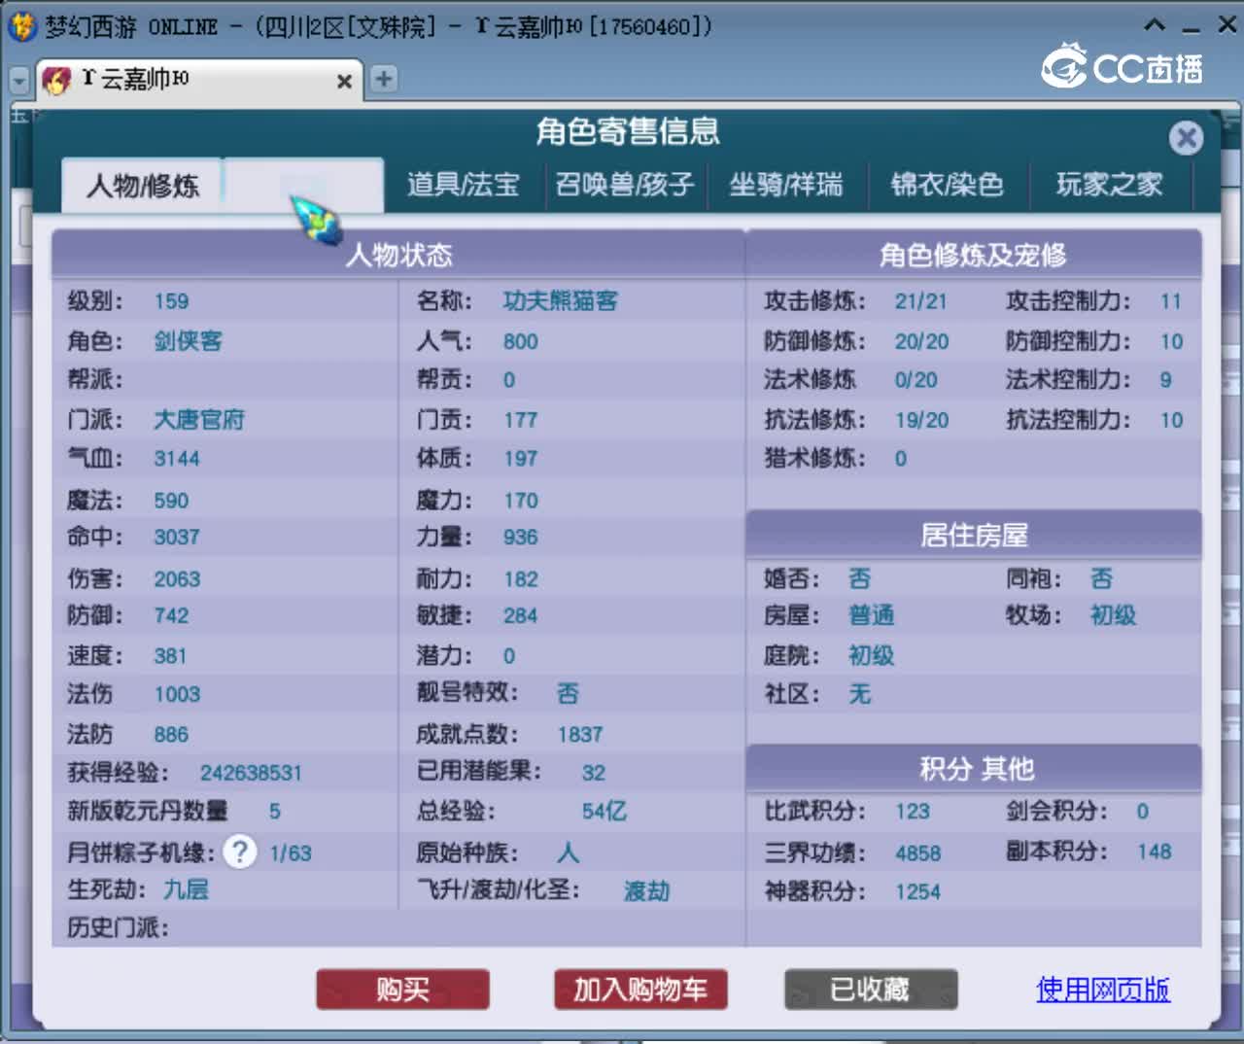Viewport: 1244px width, 1044px height.
Task: Click the 法术修炼 value 0/20
Action: [x=916, y=380]
